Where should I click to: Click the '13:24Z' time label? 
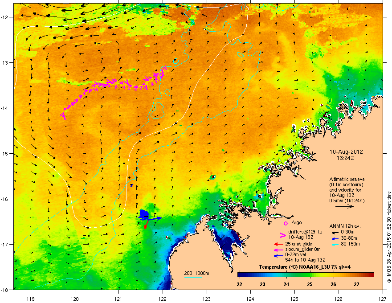pyautogui.click(x=346, y=158)
